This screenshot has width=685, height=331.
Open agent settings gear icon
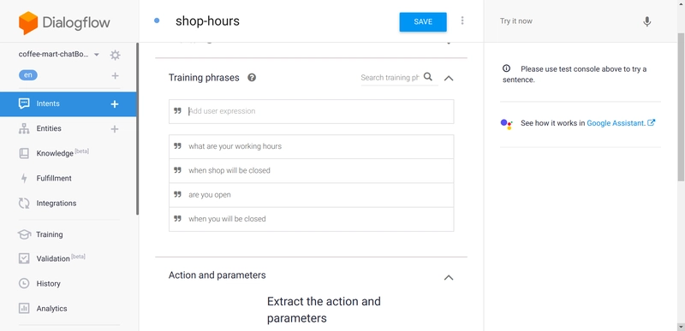pyautogui.click(x=115, y=55)
